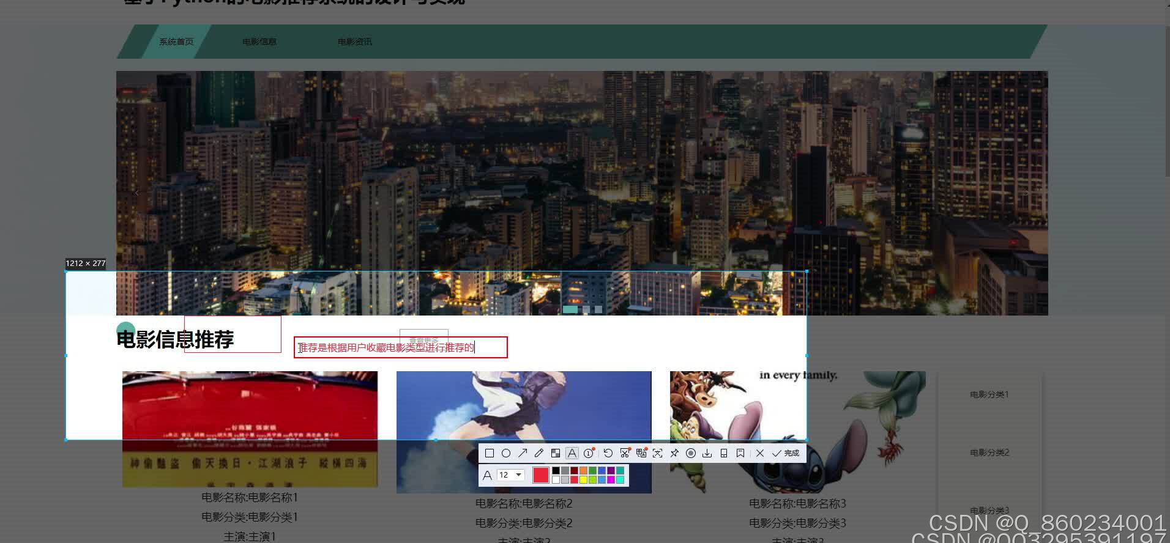Click text 电影名称:电影名称2
Viewport: 1170px width, 543px height.
coord(524,504)
